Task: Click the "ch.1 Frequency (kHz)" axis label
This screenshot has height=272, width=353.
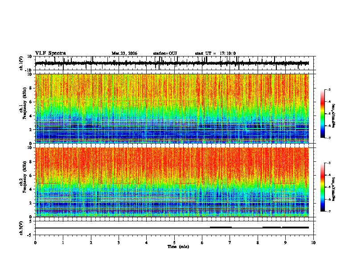Action: [23, 103]
